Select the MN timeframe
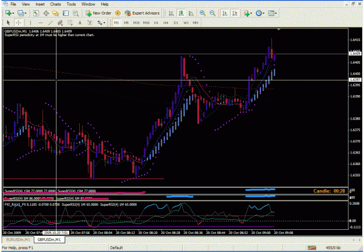 196,23
